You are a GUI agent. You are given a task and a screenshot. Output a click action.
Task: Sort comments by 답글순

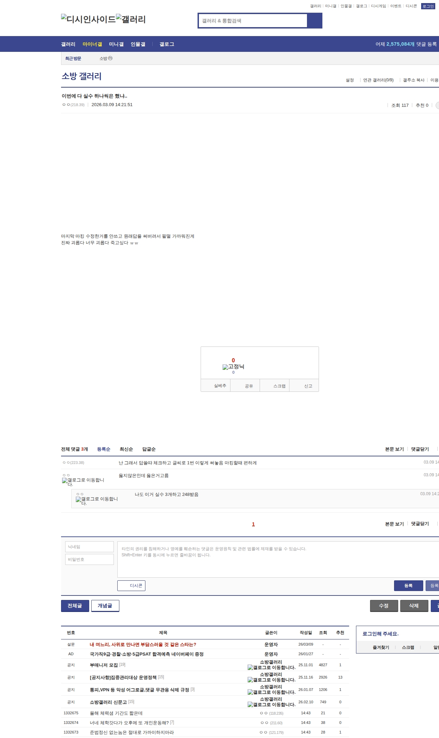[x=149, y=449]
